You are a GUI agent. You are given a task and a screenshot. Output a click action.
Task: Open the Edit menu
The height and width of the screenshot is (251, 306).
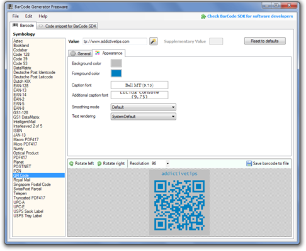[x=28, y=16]
